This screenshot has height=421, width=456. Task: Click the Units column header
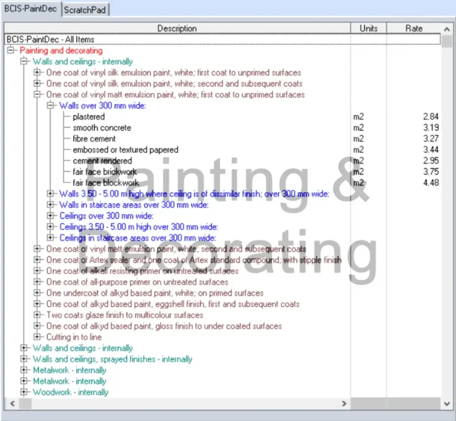click(x=368, y=28)
